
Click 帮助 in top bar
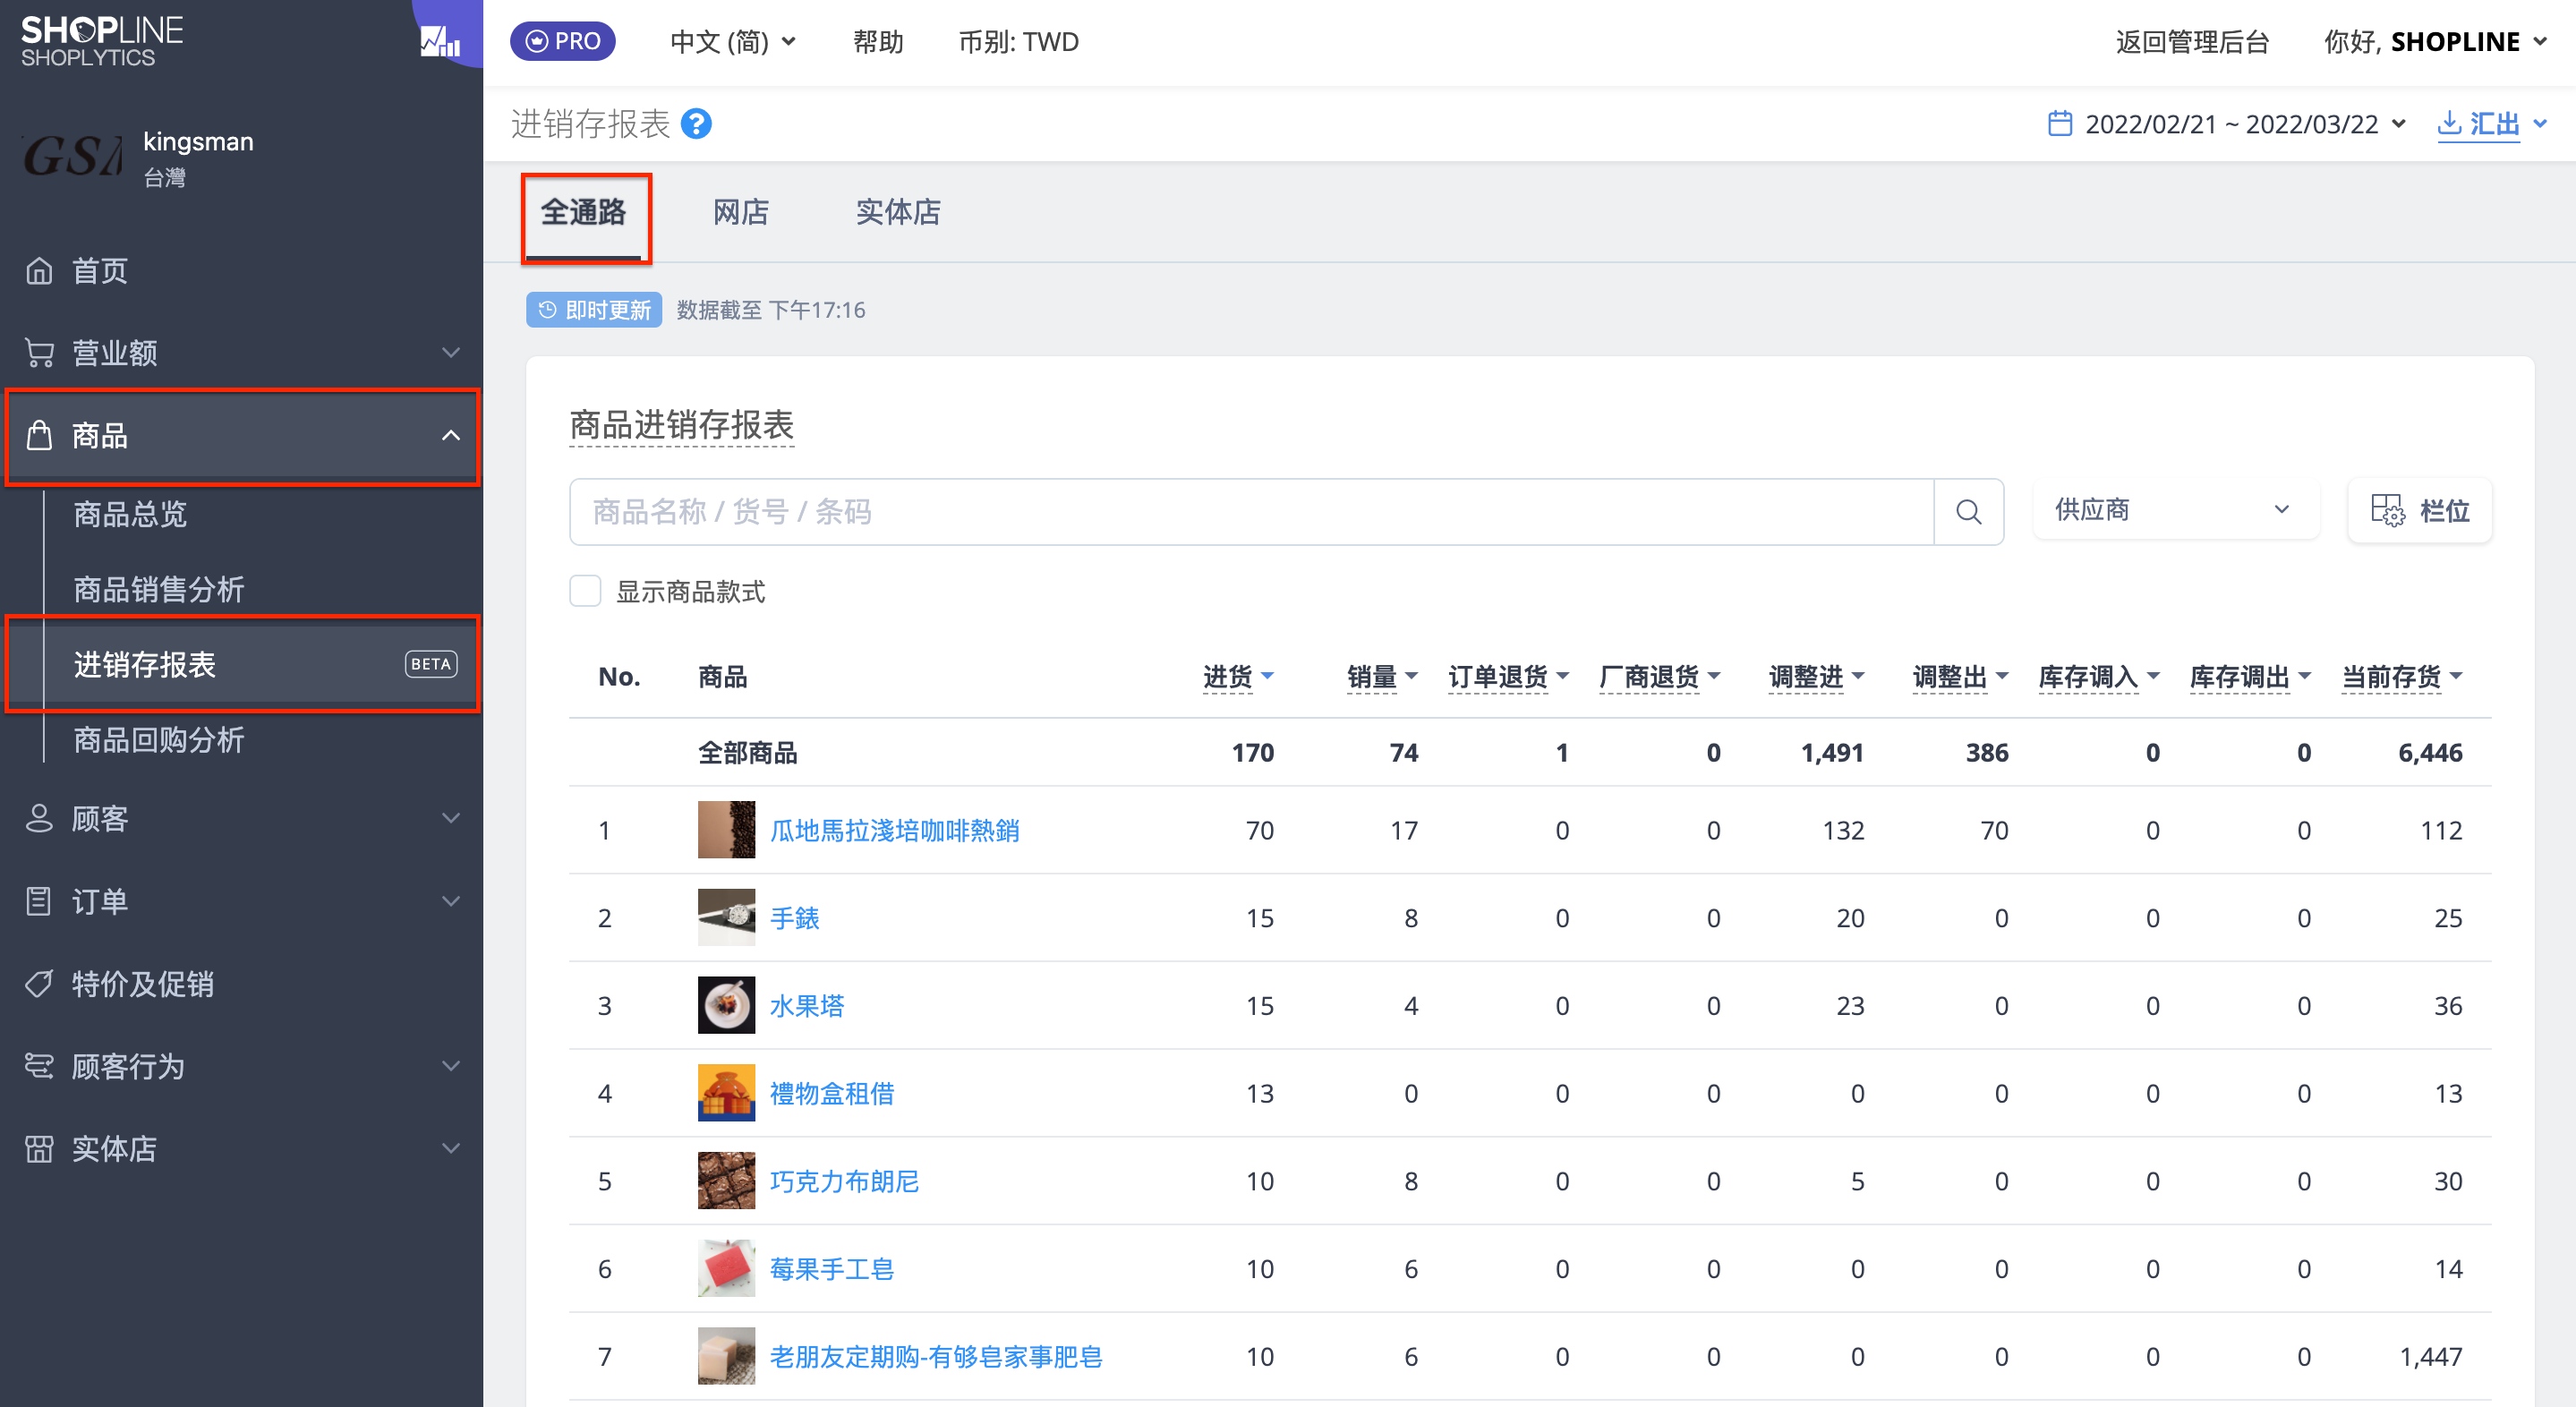(877, 42)
